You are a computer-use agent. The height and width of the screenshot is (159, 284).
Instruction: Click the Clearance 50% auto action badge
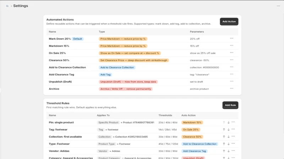pyautogui.click(x=192, y=137)
